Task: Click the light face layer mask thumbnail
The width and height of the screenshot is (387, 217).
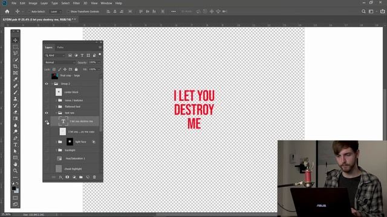Action: click(x=70, y=142)
